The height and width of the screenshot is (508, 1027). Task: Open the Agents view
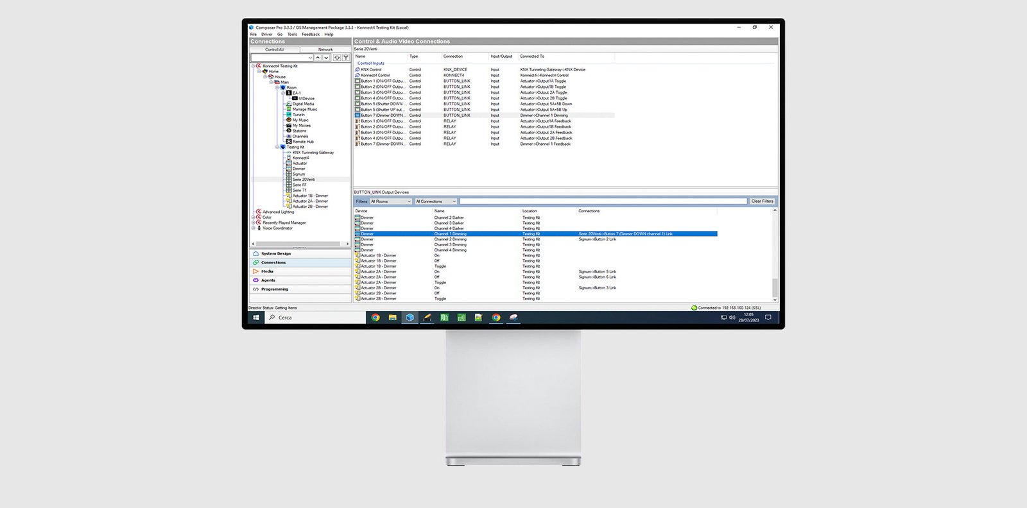point(300,280)
